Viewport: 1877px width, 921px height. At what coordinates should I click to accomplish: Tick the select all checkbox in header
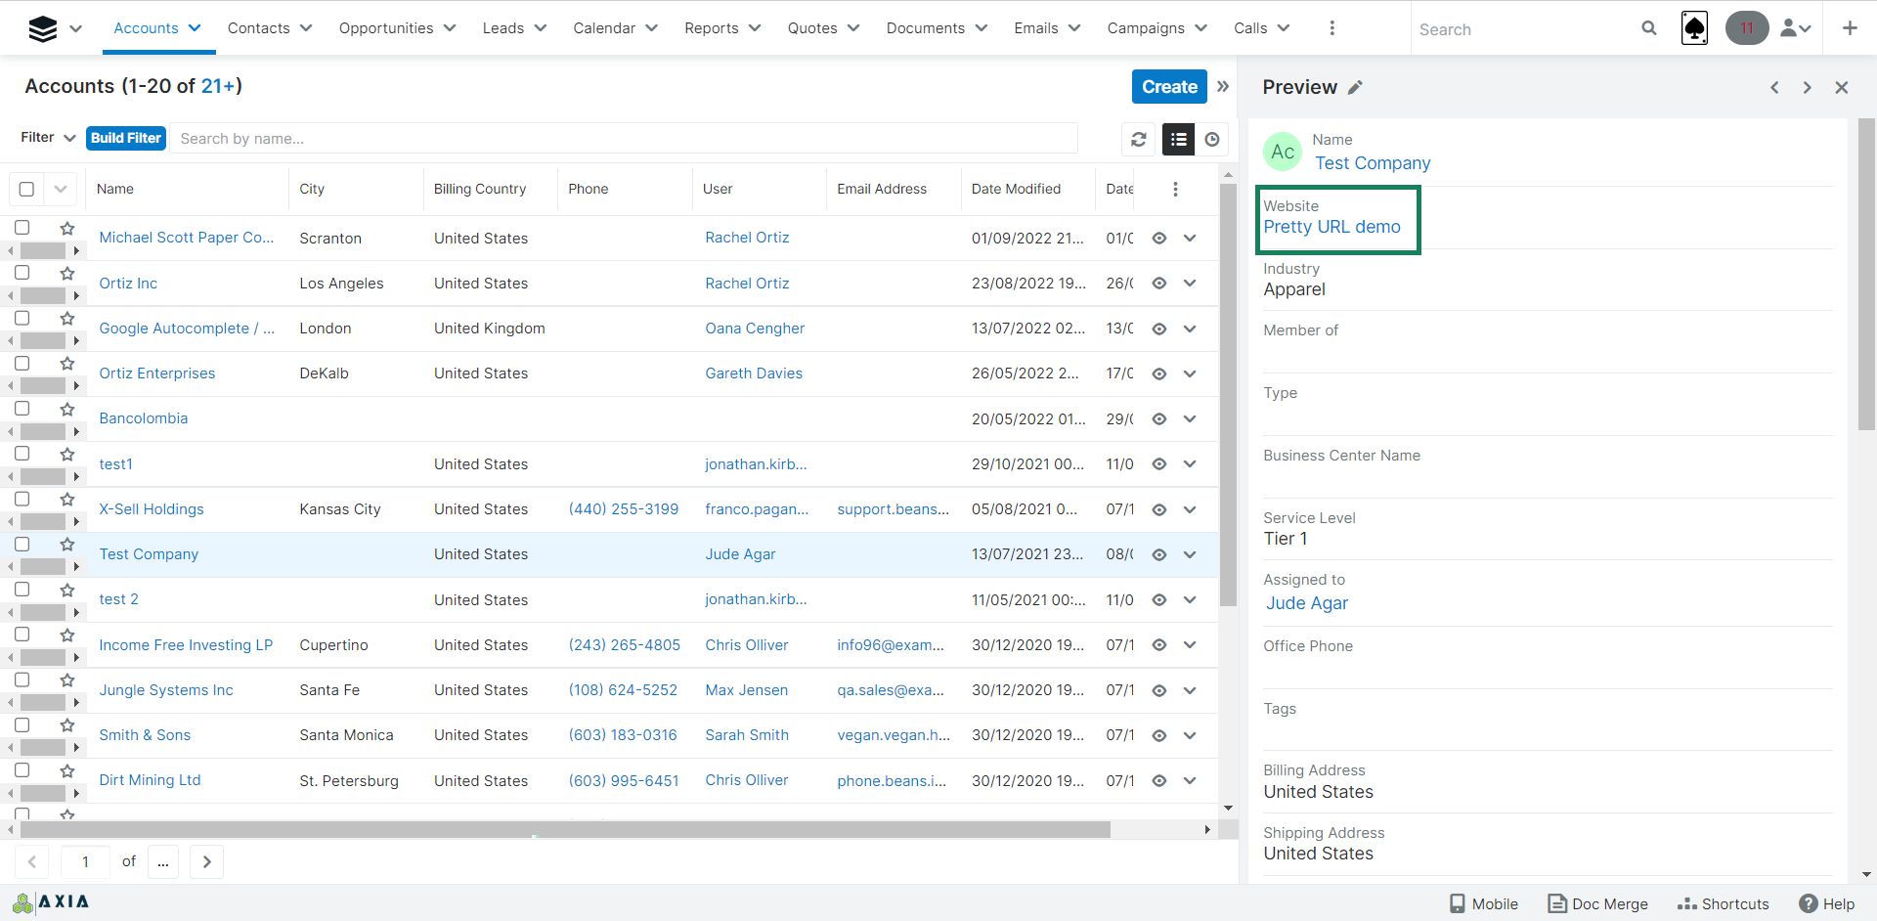click(26, 189)
